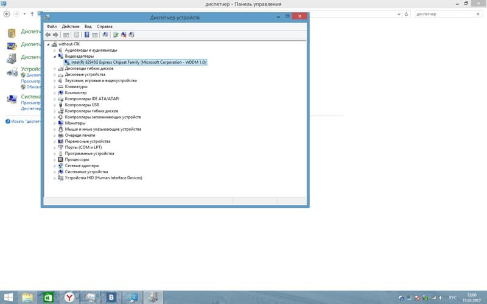The height and width of the screenshot is (304, 487).
Task: Click the Back arrow in Device Manager toolbar
Action: 48,35
